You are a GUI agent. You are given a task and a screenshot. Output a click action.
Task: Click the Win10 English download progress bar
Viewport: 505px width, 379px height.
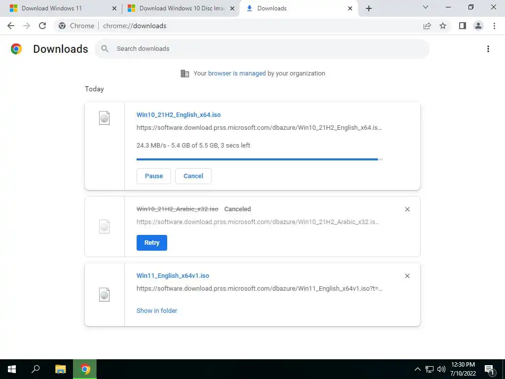click(259, 159)
